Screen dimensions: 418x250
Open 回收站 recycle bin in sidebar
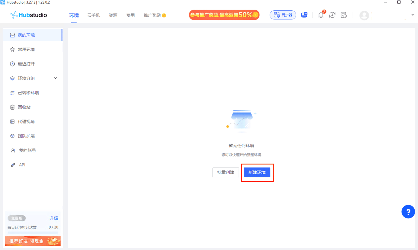pyautogui.click(x=24, y=107)
